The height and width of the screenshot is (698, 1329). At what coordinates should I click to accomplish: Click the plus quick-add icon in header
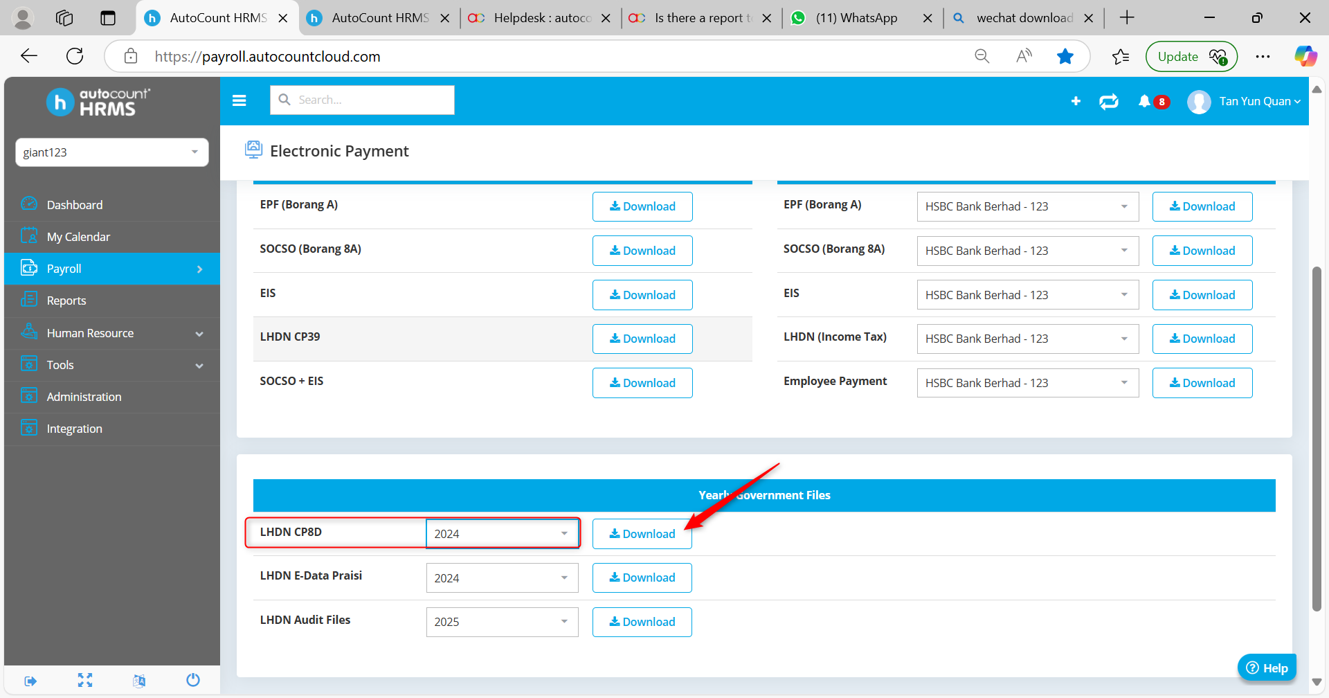click(1076, 101)
